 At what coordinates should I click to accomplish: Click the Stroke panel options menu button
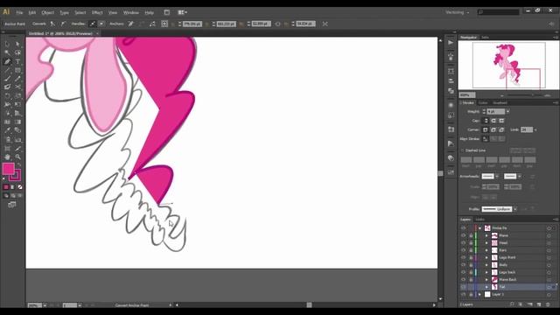[556, 103]
